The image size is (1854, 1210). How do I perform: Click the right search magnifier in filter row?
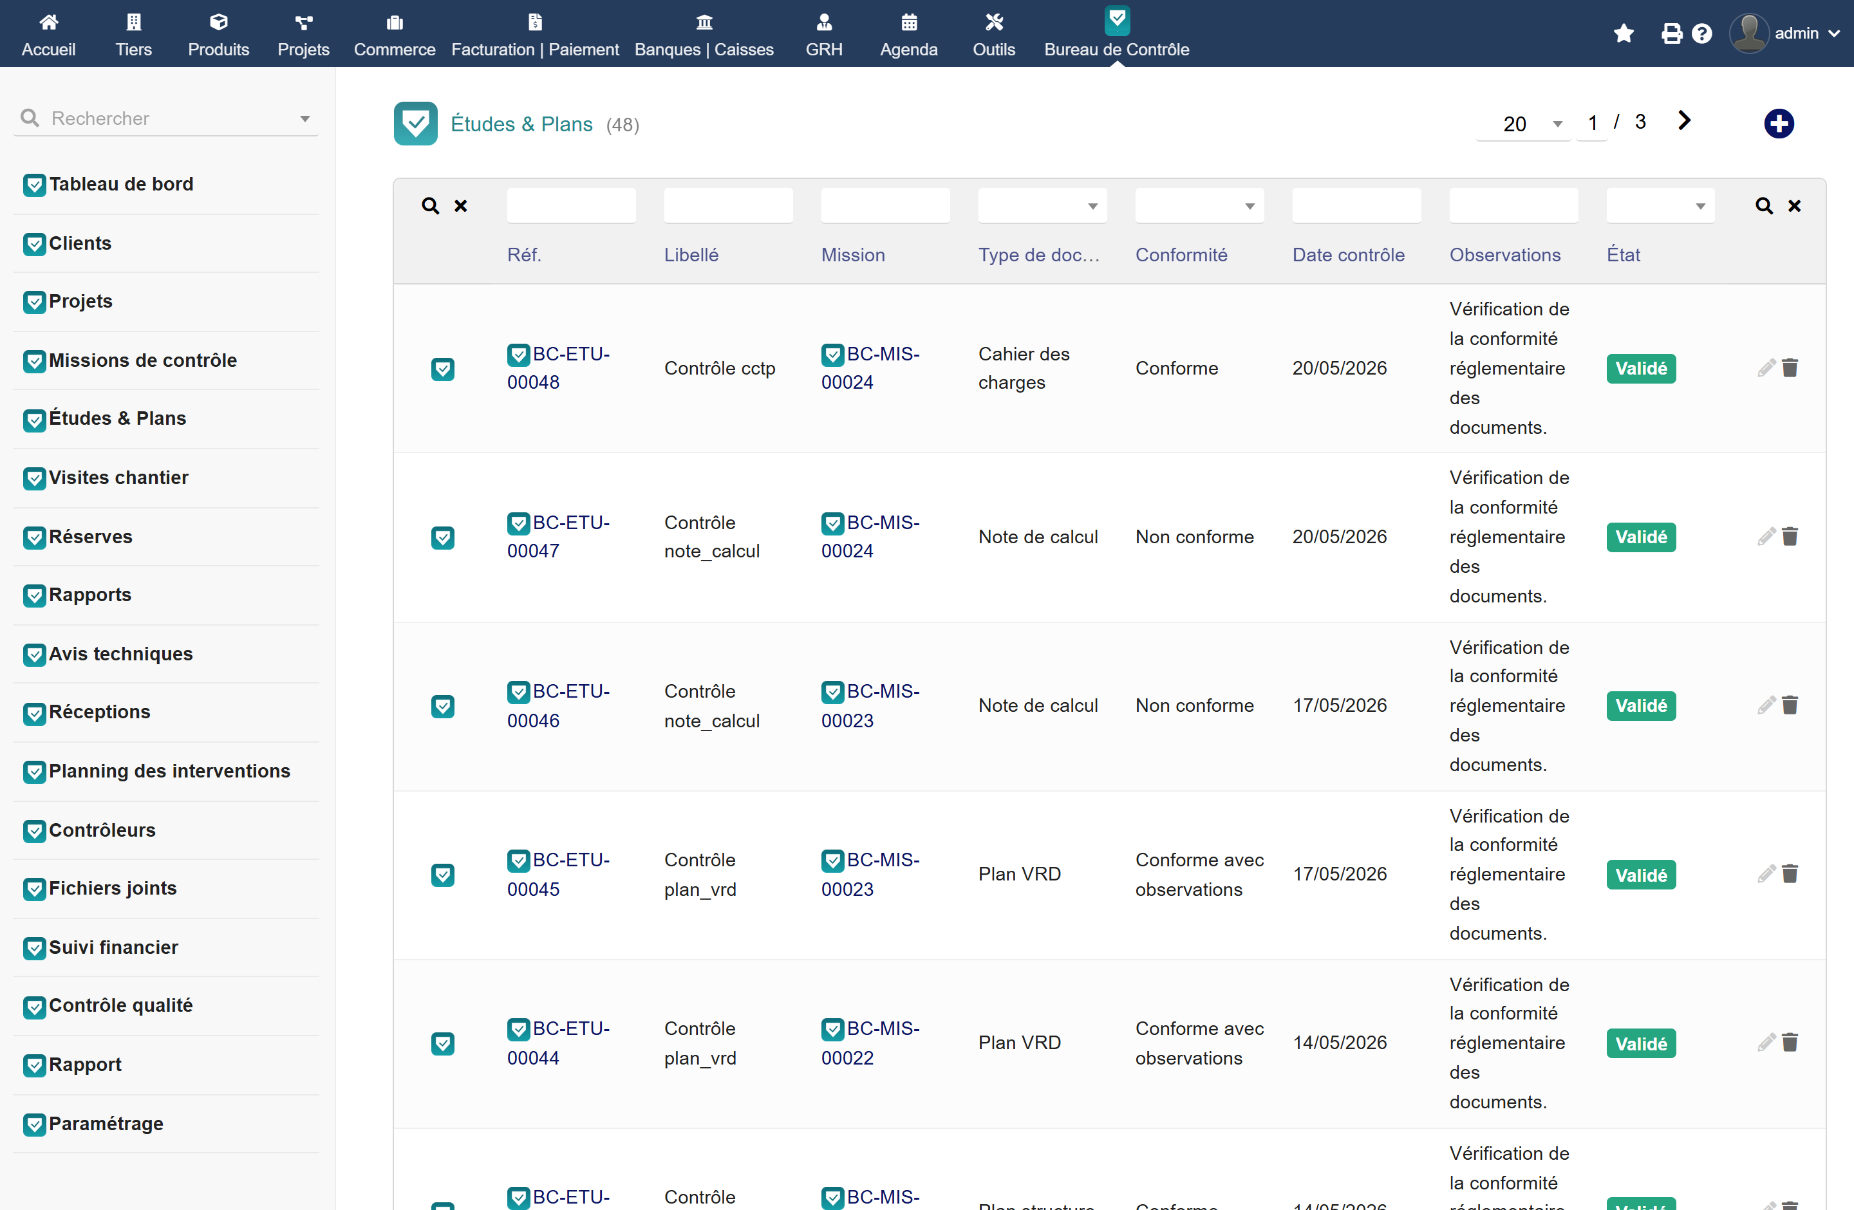click(x=1764, y=205)
